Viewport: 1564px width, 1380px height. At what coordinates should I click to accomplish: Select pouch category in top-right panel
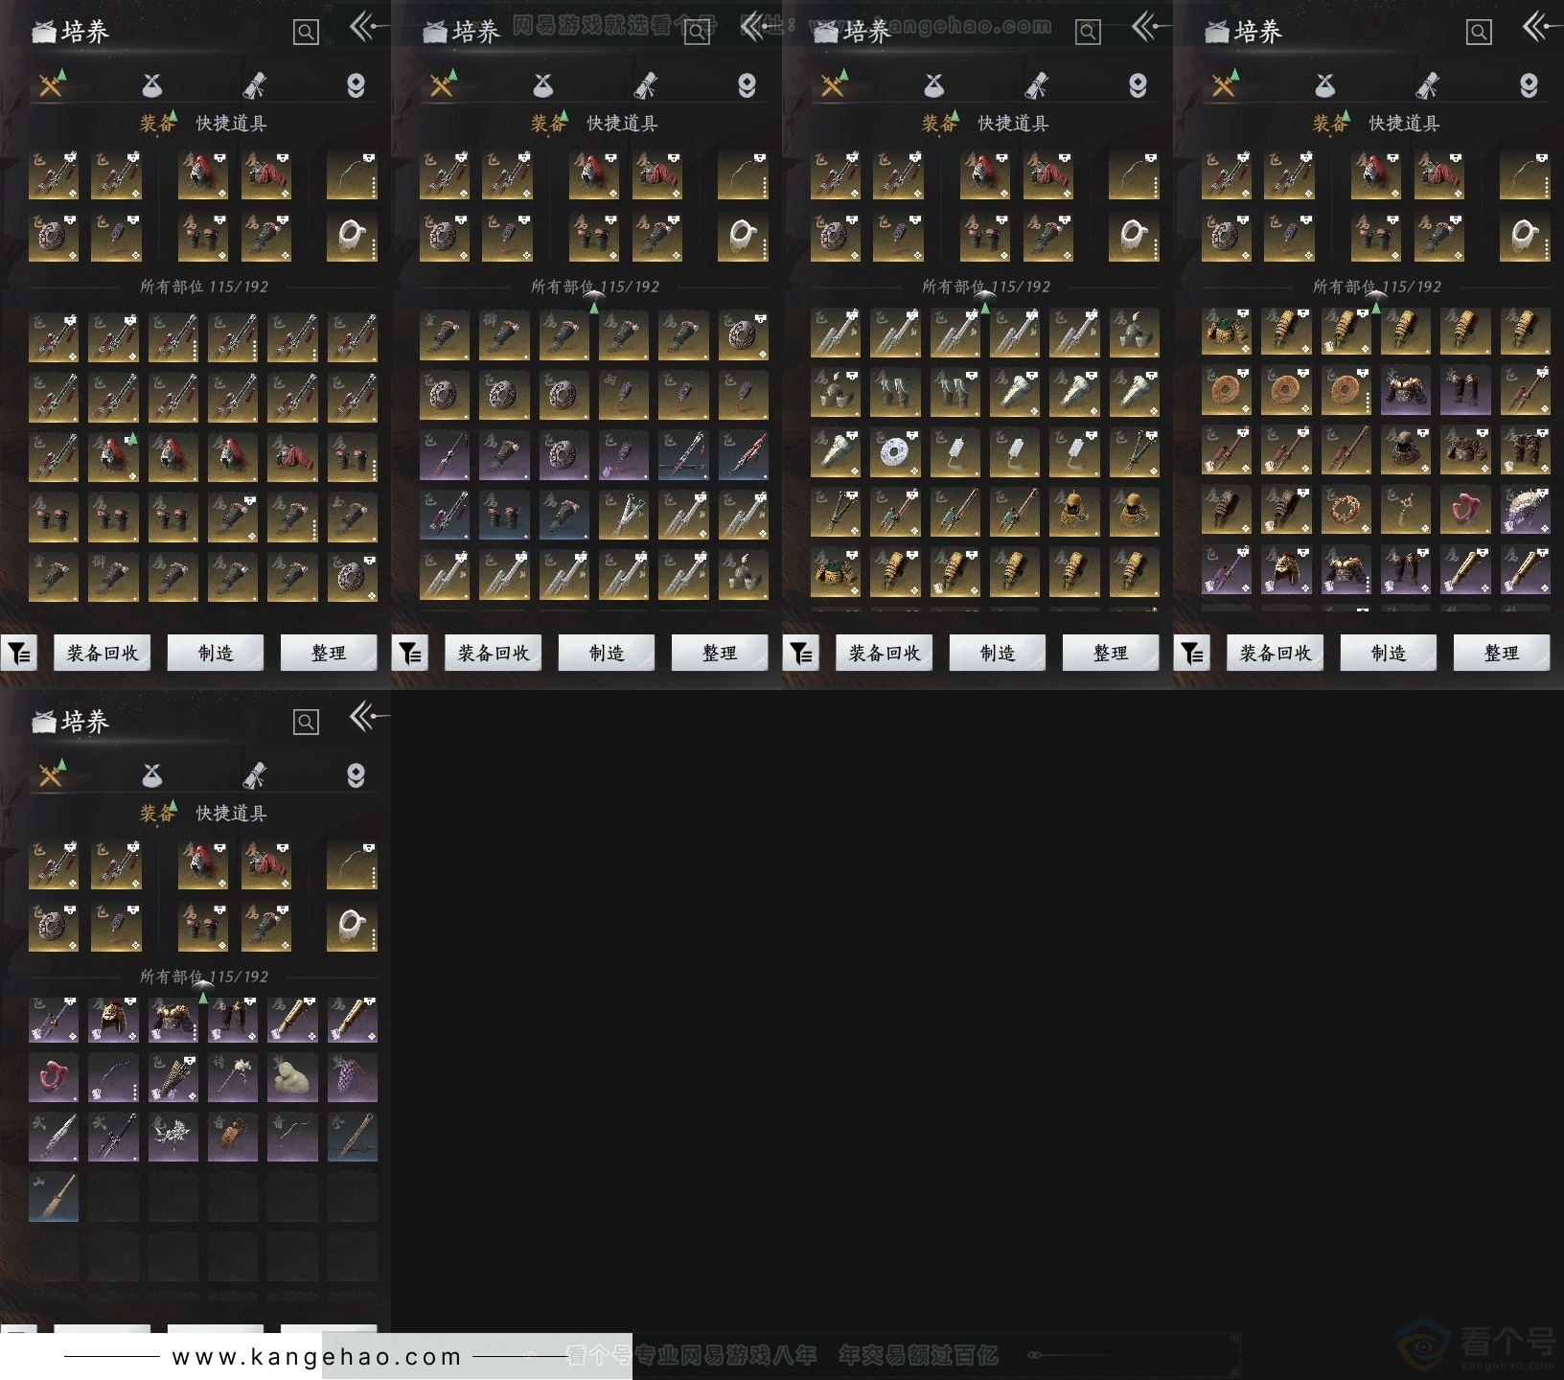pos(1325,86)
